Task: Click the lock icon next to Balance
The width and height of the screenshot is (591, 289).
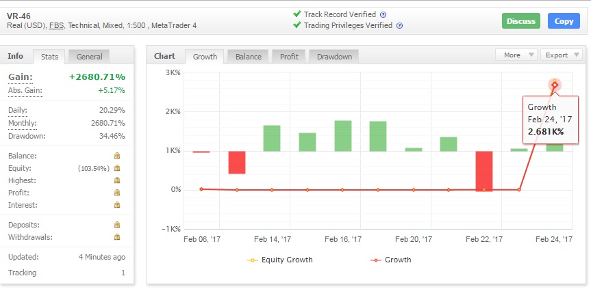Action: click(x=117, y=156)
